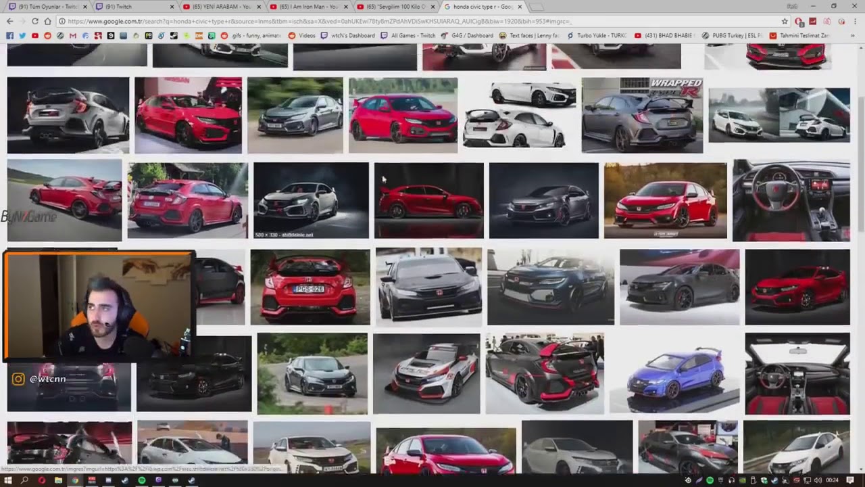Open Text faces Lenny bookmark

[x=530, y=35]
